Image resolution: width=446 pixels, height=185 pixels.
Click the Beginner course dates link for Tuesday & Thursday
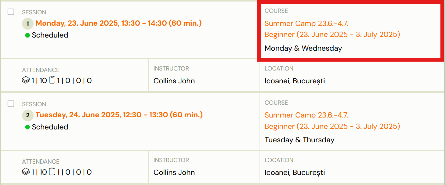pyautogui.click(x=332, y=126)
